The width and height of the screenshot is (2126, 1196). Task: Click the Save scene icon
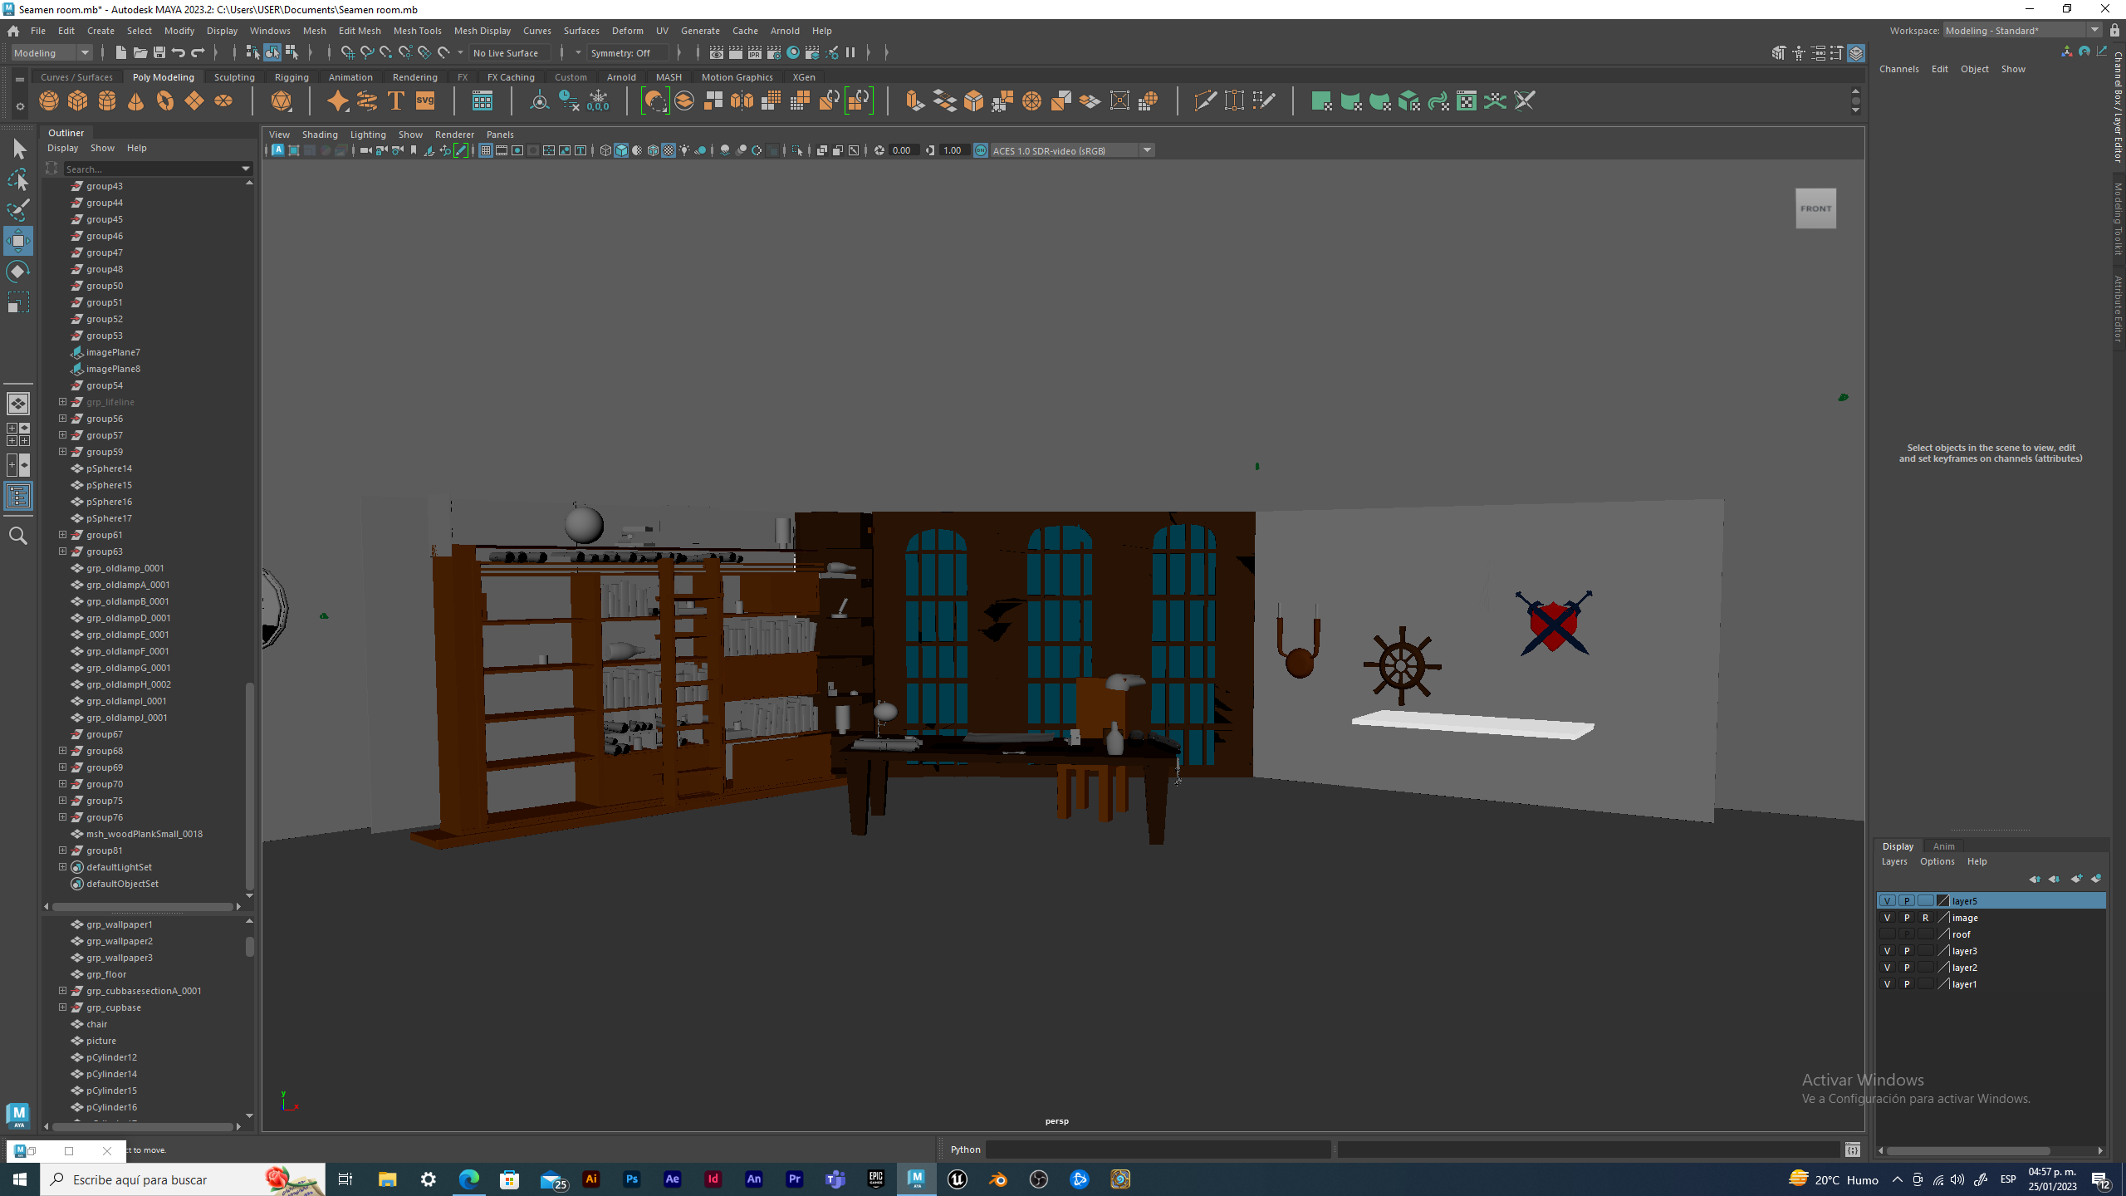tap(159, 52)
